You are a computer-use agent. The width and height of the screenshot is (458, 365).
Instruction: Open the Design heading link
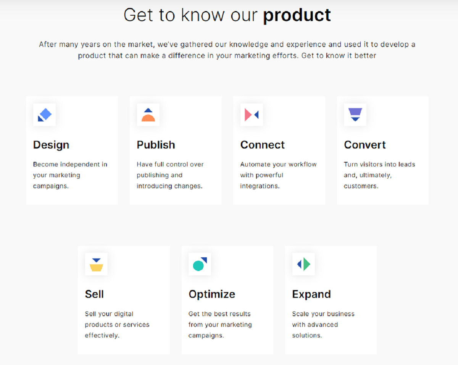coord(51,145)
